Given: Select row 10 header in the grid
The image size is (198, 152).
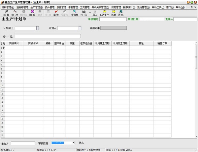Looking at the screenshot, I should pos(3,85).
